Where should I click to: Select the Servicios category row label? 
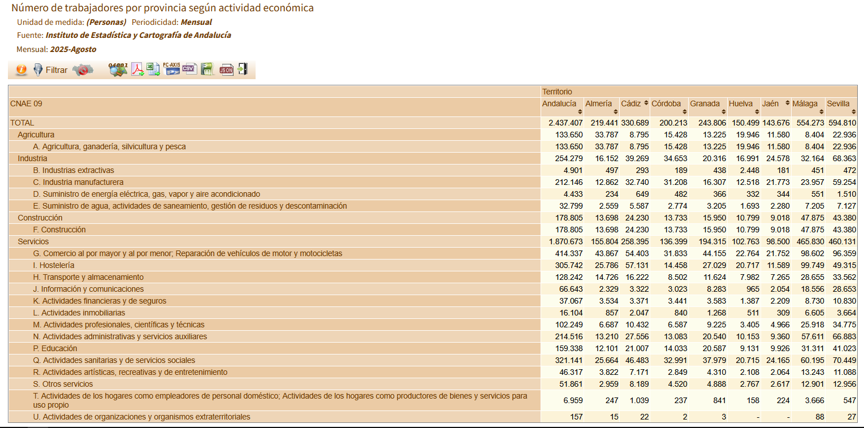(x=33, y=241)
